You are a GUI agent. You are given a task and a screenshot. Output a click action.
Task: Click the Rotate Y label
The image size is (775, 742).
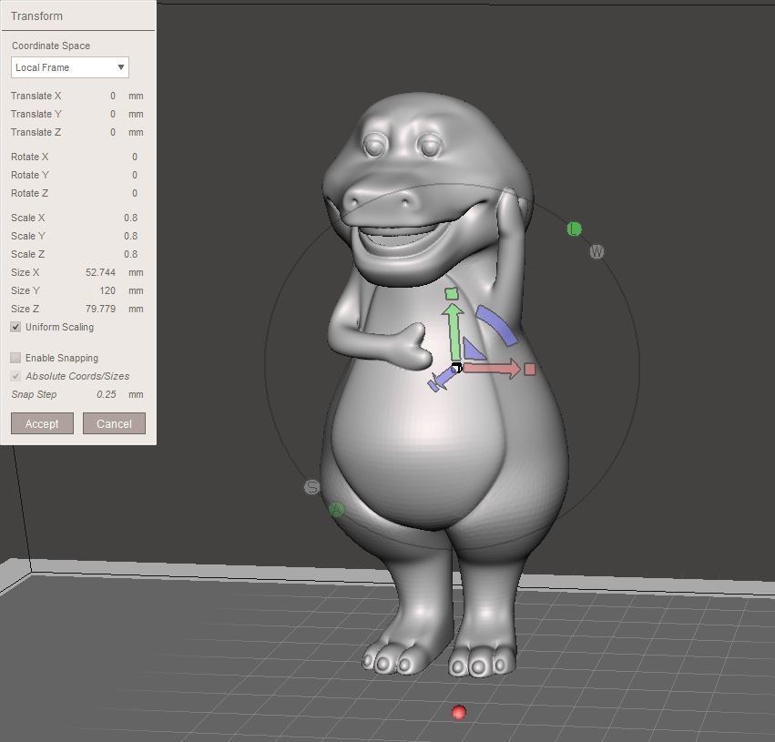30,175
